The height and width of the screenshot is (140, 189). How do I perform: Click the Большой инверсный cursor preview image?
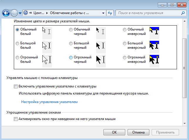154,47
